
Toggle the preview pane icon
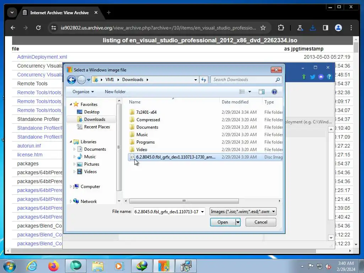pos(262,92)
